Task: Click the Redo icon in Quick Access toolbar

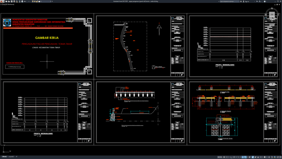Action: [29, 2]
